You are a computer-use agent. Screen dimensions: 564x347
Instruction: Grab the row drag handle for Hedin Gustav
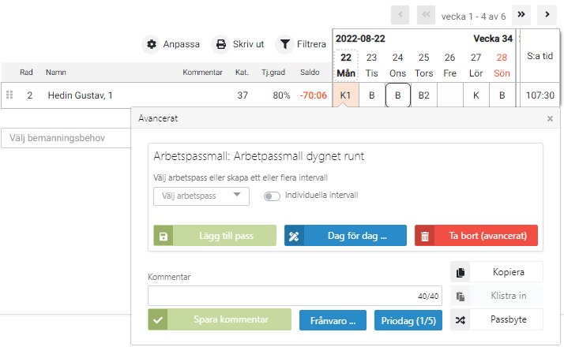point(9,95)
